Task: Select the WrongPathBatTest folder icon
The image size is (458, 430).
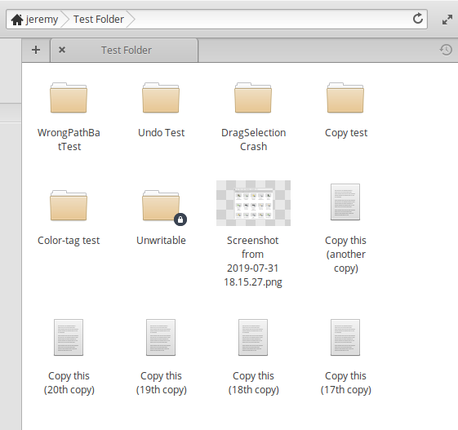Action: [x=69, y=98]
